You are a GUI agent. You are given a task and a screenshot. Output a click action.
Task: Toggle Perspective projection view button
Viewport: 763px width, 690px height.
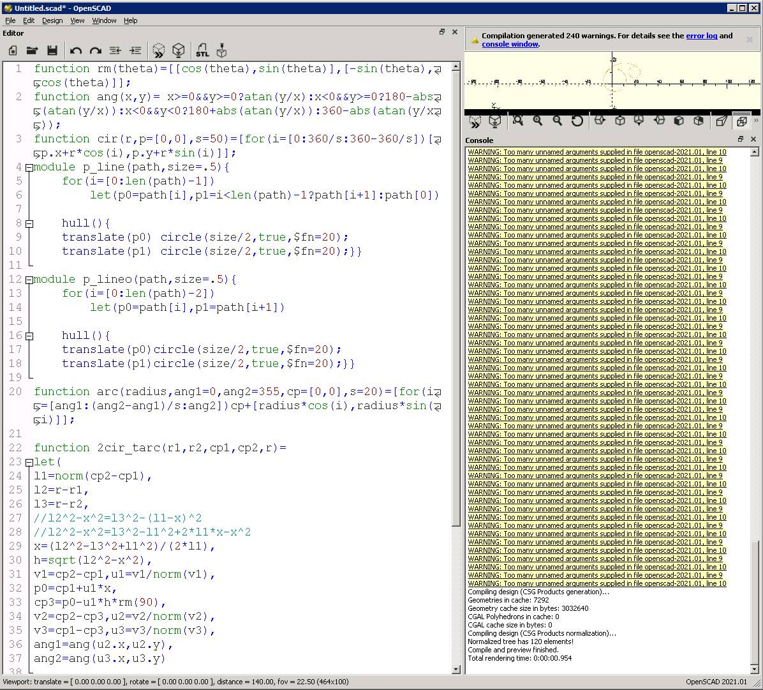(x=722, y=121)
